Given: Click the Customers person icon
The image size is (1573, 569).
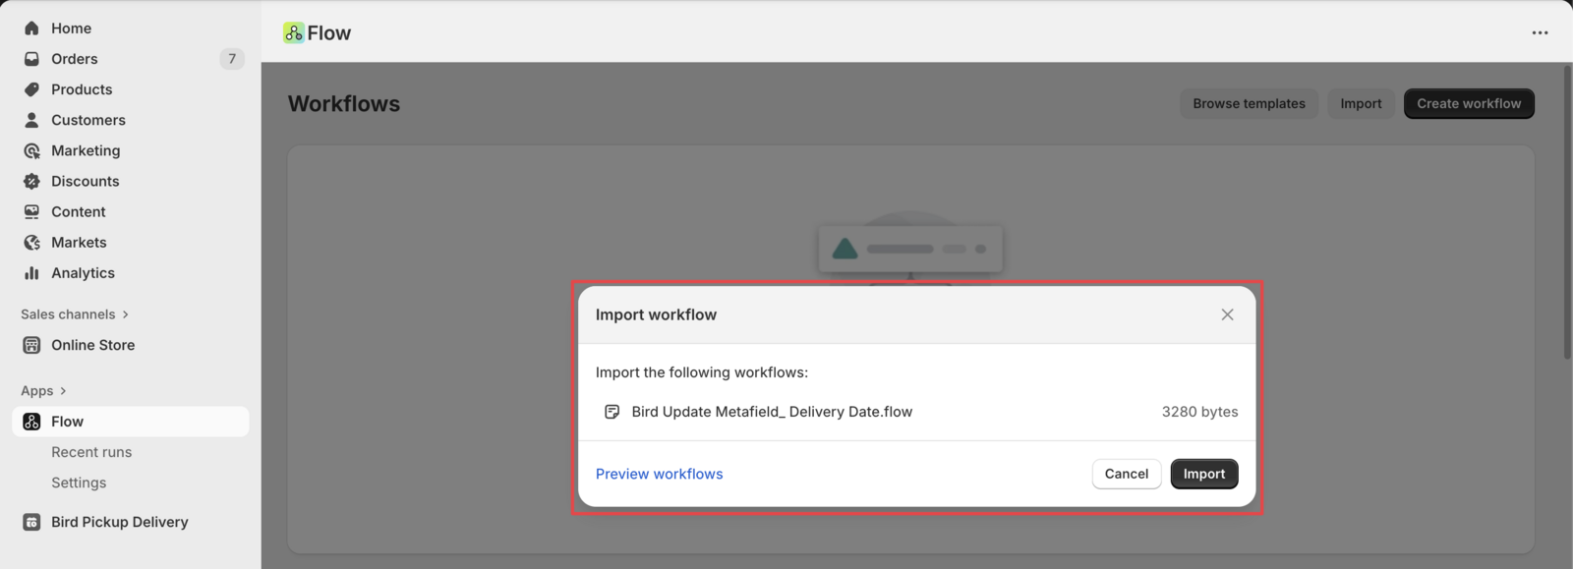Looking at the screenshot, I should [31, 120].
